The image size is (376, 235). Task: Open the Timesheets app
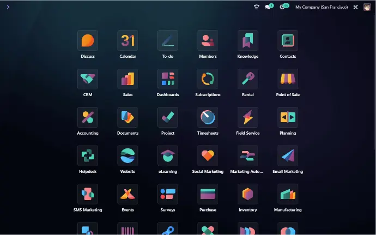click(208, 117)
